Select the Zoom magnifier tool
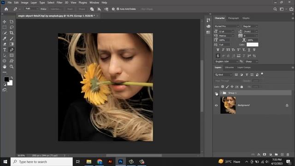295x166 pixels. tap(12, 66)
